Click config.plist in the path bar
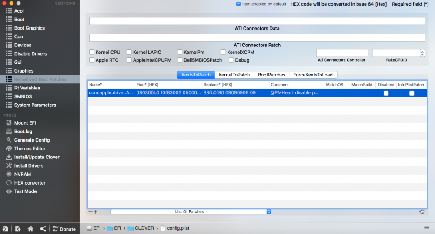Image resolution: width=435 pixels, height=234 pixels. point(175,228)
